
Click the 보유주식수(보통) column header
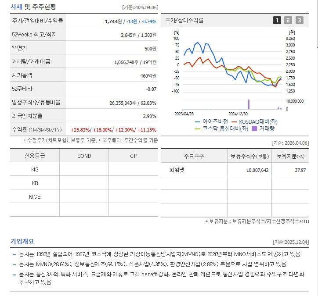tap(249, 156)
